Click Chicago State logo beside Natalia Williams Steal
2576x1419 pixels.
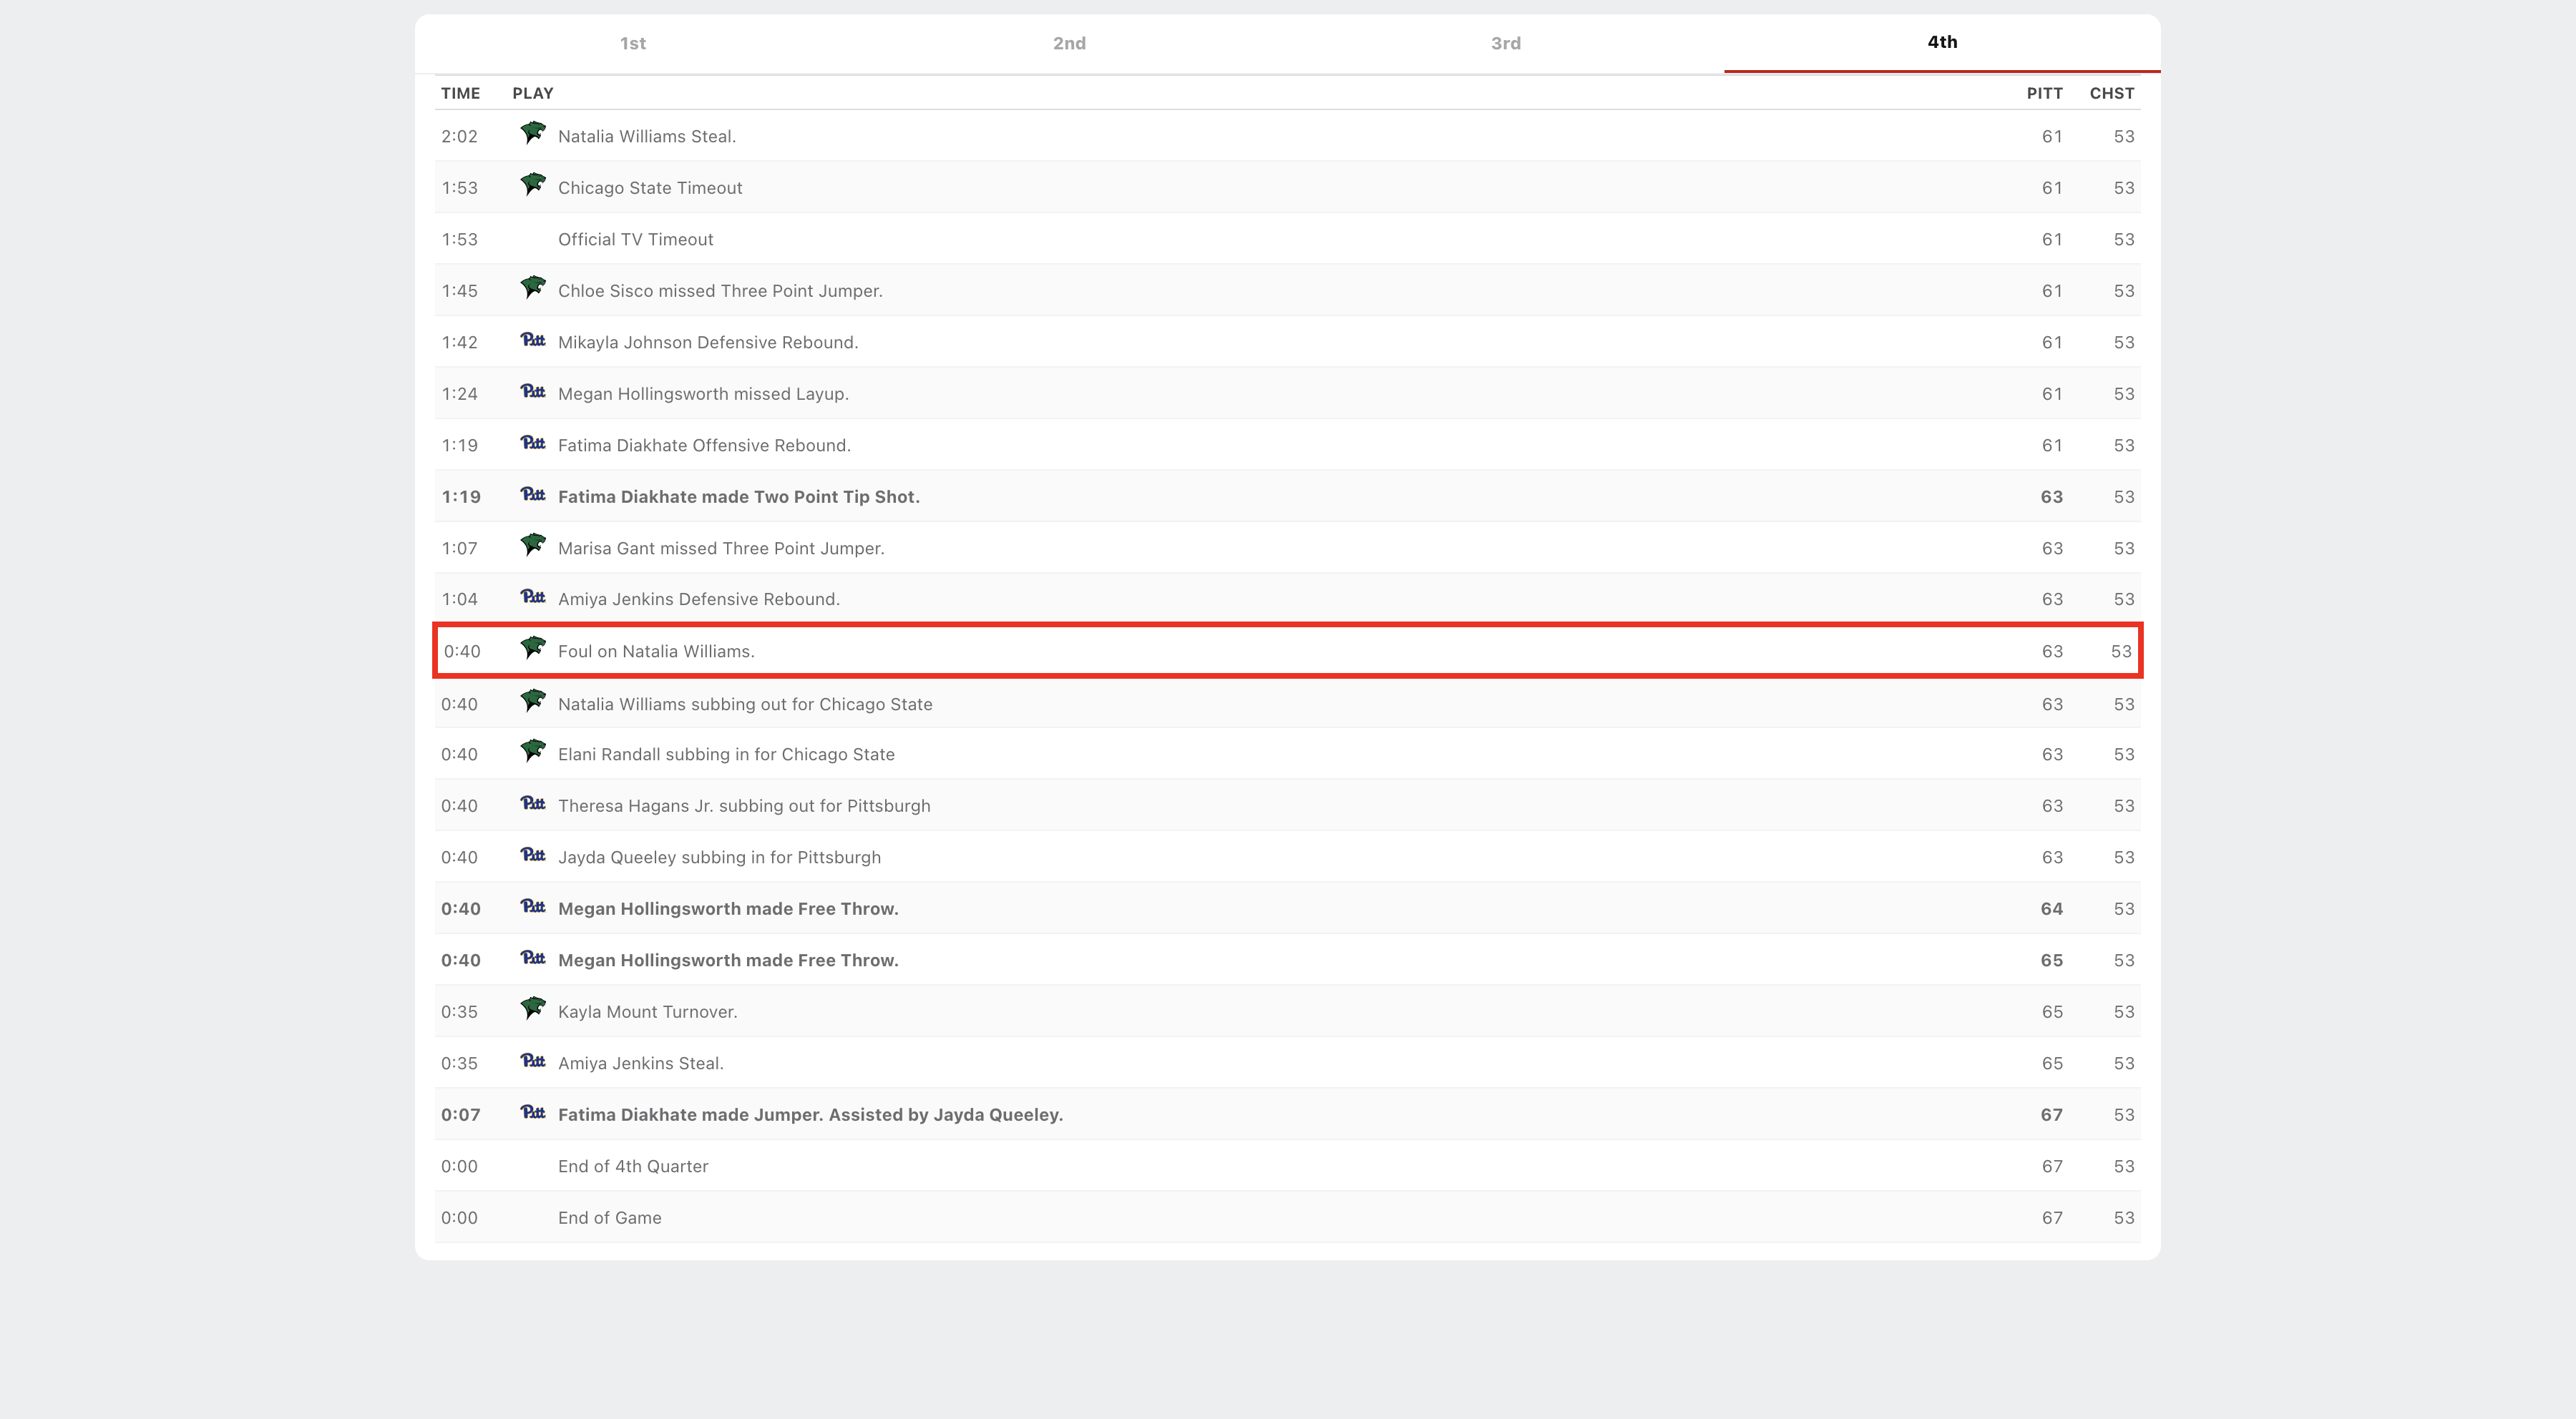click(x=533, y=133)
